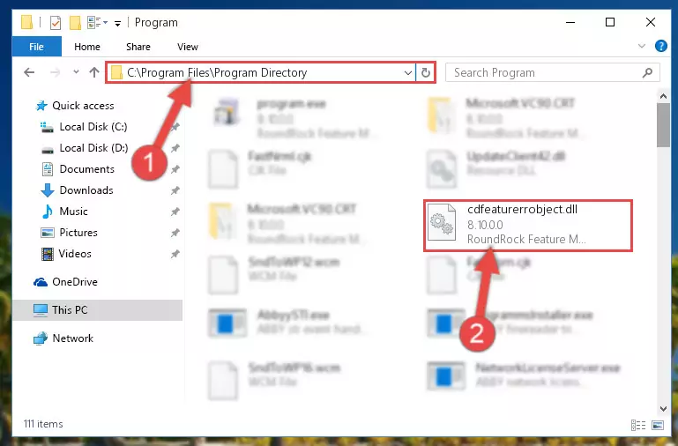Image resolution: width=678 pixels, height=446 pixels.
Task: Click the Back navigation arrow
Action: point(29,72)
